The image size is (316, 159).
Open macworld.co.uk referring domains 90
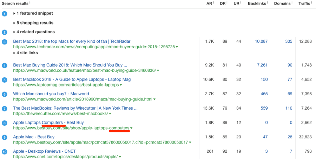pos(290,65)
